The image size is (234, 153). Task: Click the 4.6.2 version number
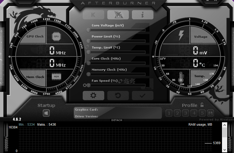[x=17, y=119]
